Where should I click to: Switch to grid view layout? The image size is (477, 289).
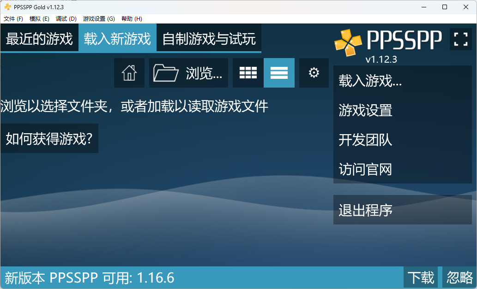click(x=248, y=73)
